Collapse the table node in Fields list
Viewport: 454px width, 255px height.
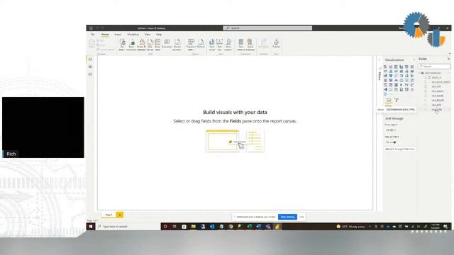click(x=420, y=73)
